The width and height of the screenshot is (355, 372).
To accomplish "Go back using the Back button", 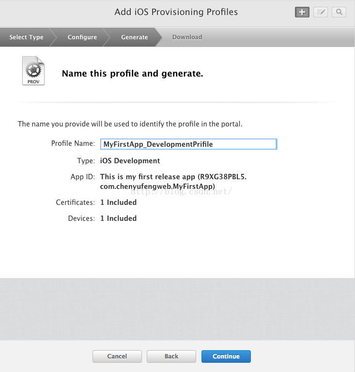I will (171, 356).
